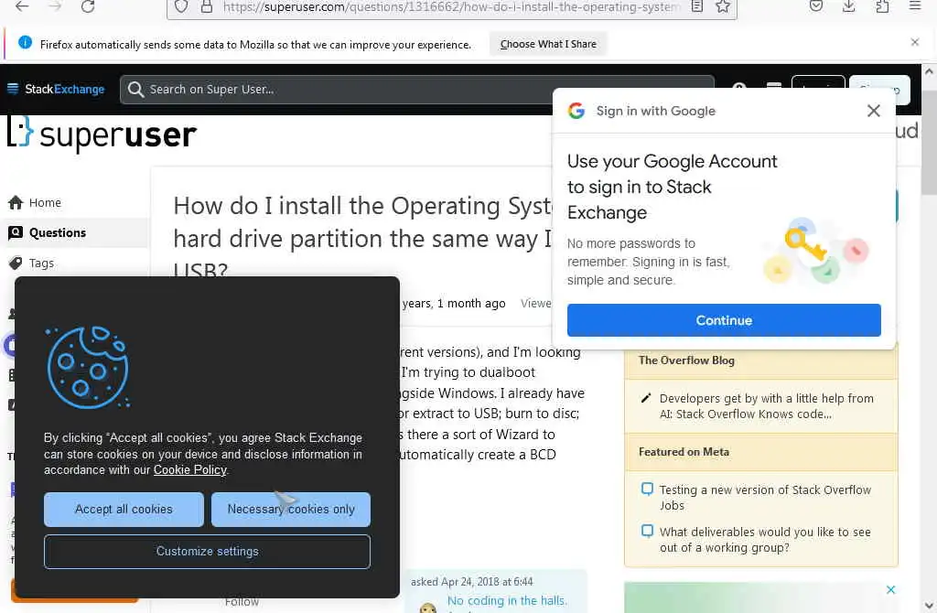Go back using the browser back arrow

[x=22, y=6]
